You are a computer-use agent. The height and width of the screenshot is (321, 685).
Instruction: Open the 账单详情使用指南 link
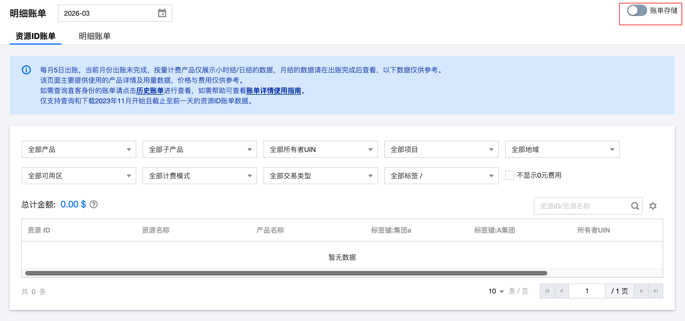pyautogui.click(x=273, y=91)
